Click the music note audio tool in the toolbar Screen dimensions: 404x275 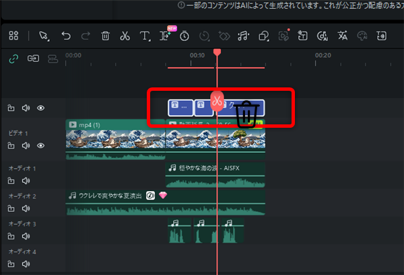[244, 36]
